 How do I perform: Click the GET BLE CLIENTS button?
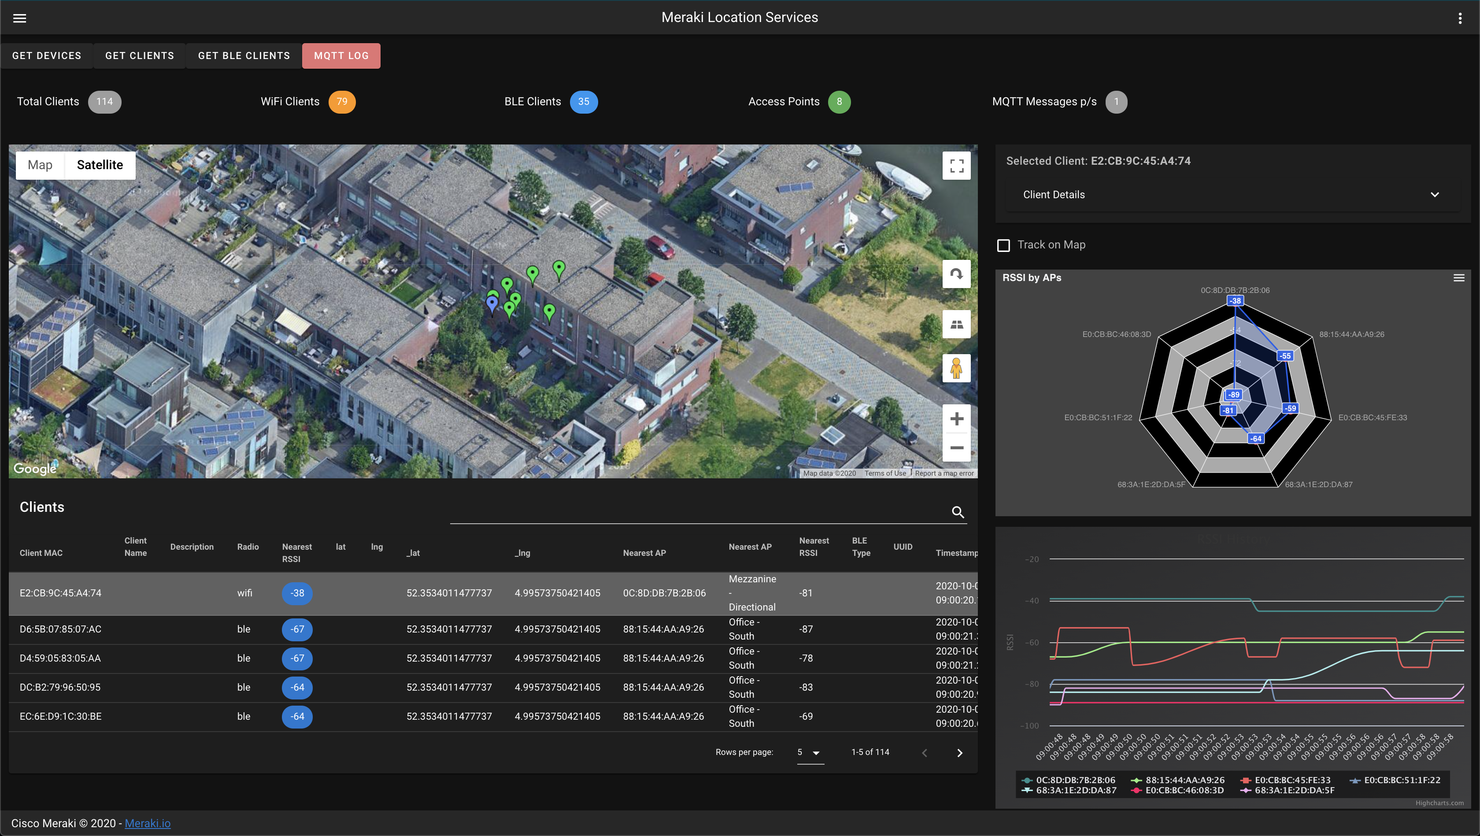coord(244,56)
